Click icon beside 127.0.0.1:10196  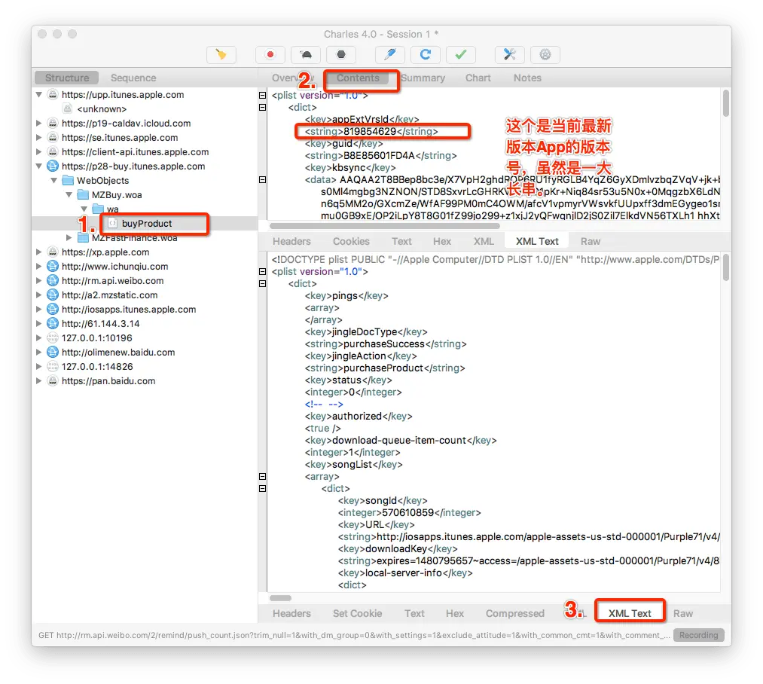coord(53,338)
